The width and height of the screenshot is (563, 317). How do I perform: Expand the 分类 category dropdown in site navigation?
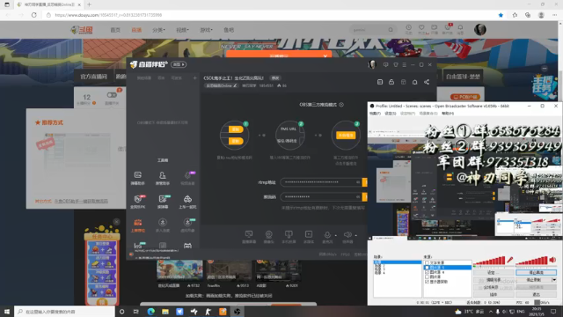(158, 30)
